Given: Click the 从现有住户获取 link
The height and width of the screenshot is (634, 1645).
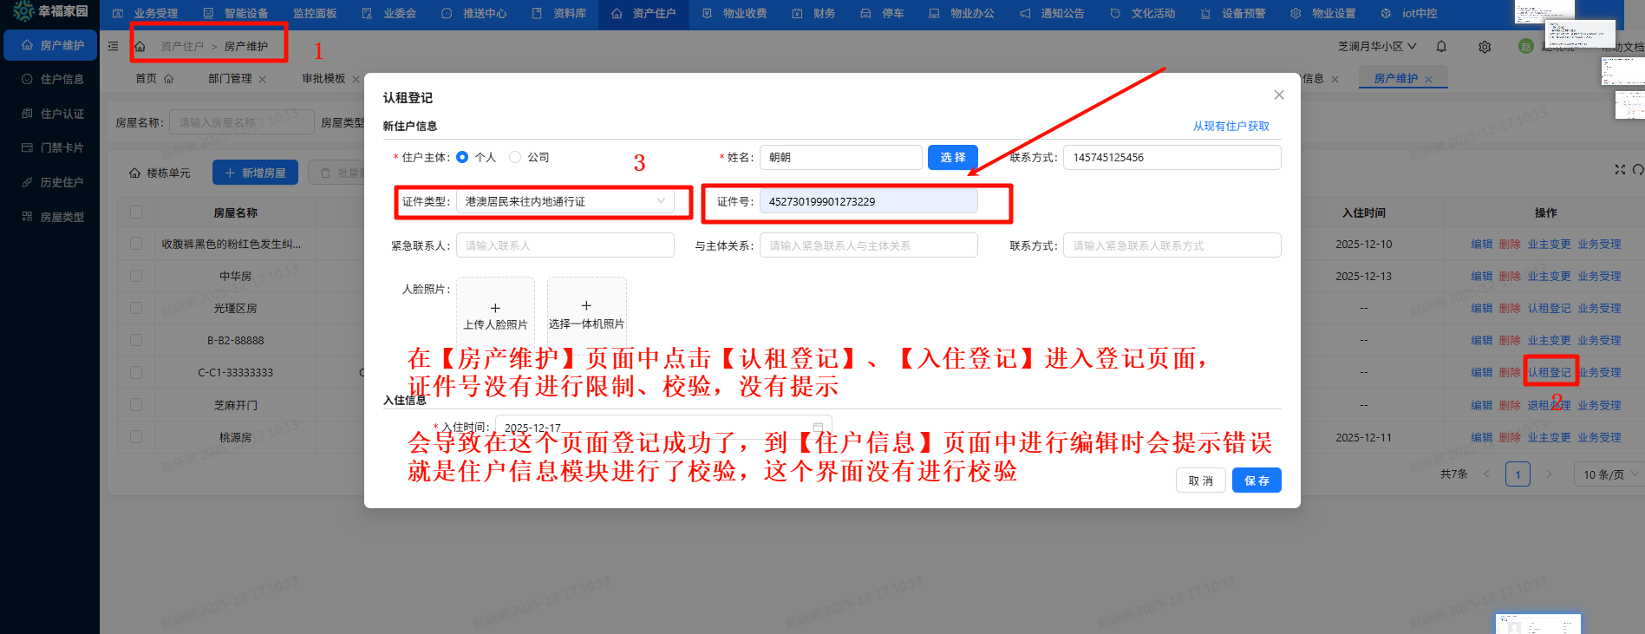Looking at the screenshot, I should [1230, 126].
